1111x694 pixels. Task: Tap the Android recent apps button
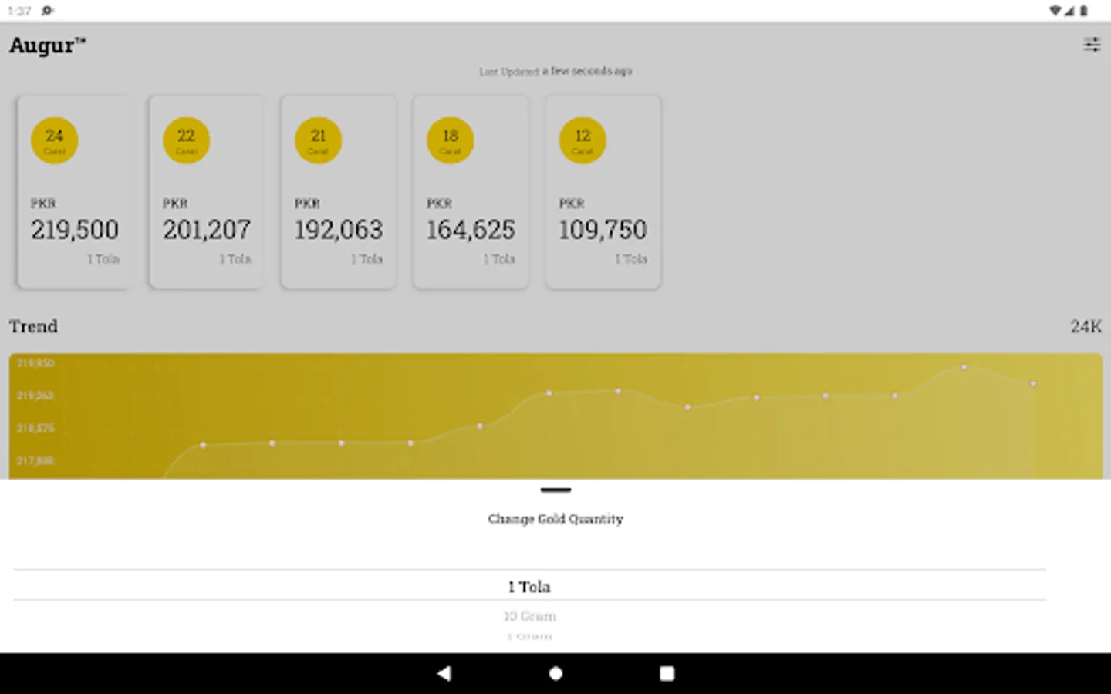(x=667, y=673)
